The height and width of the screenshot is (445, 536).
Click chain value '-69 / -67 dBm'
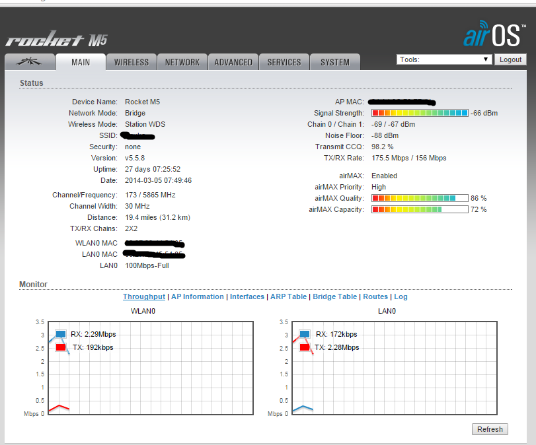393,124
